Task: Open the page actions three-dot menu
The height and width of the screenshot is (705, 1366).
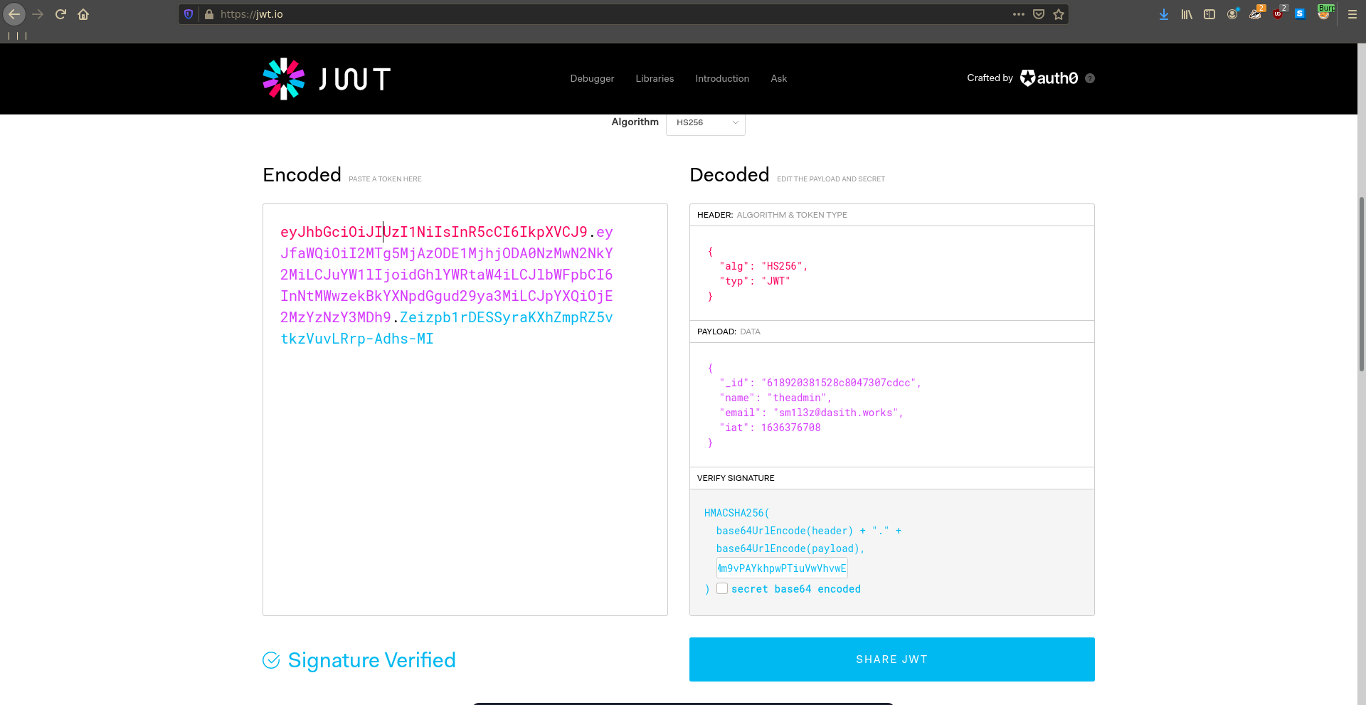Action: [x=1019, y=14]
